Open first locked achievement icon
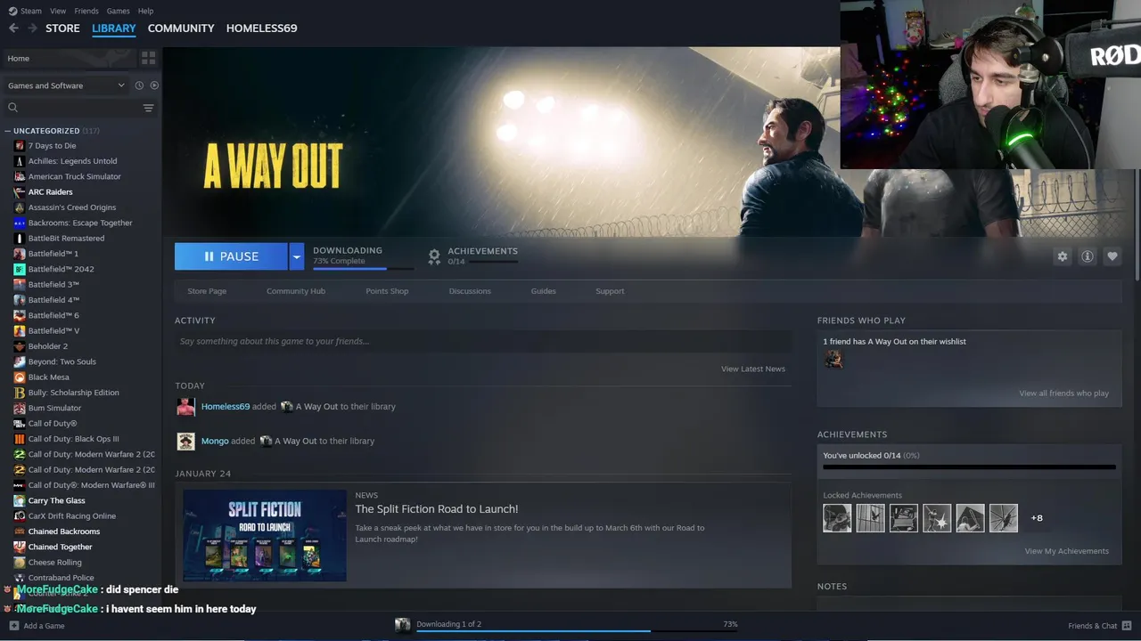Viewport: 1141px width, 641px height. tap(837, 518)
